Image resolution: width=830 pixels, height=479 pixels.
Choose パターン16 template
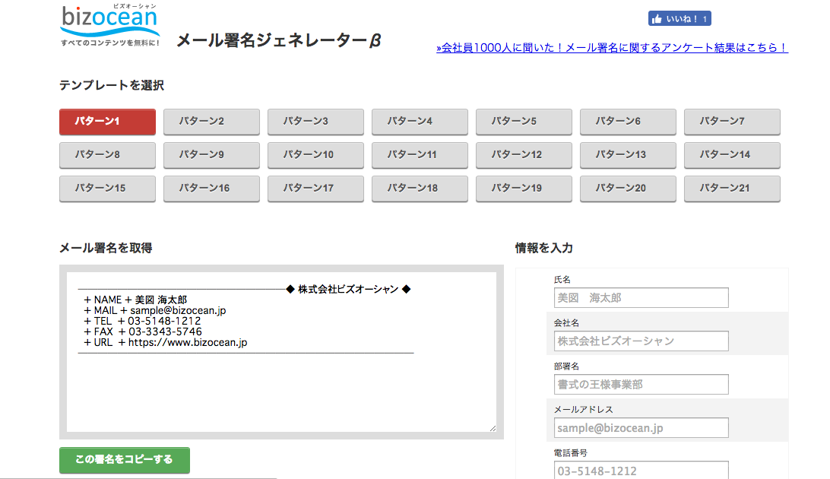(x=212, y=188)
